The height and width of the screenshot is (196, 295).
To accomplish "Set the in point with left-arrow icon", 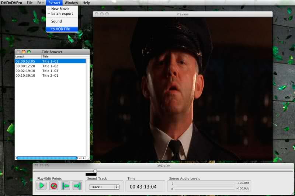I will pos(65,186).
